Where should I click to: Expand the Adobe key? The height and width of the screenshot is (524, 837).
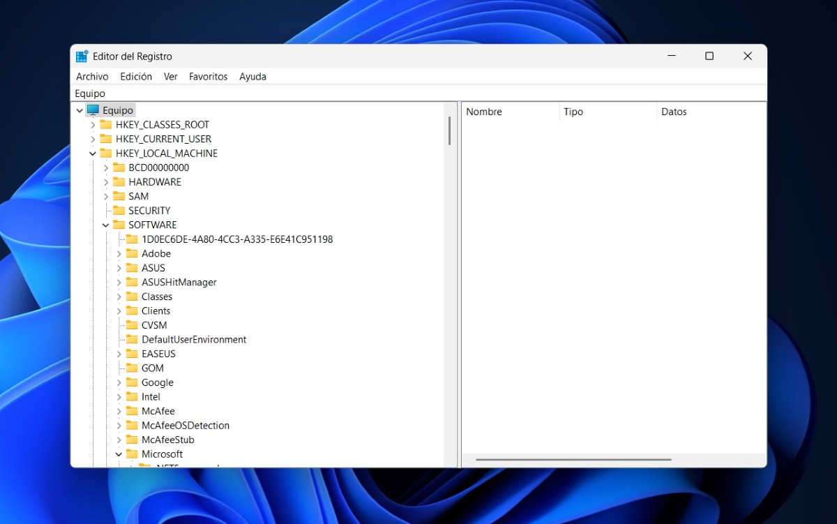(119, 253)
